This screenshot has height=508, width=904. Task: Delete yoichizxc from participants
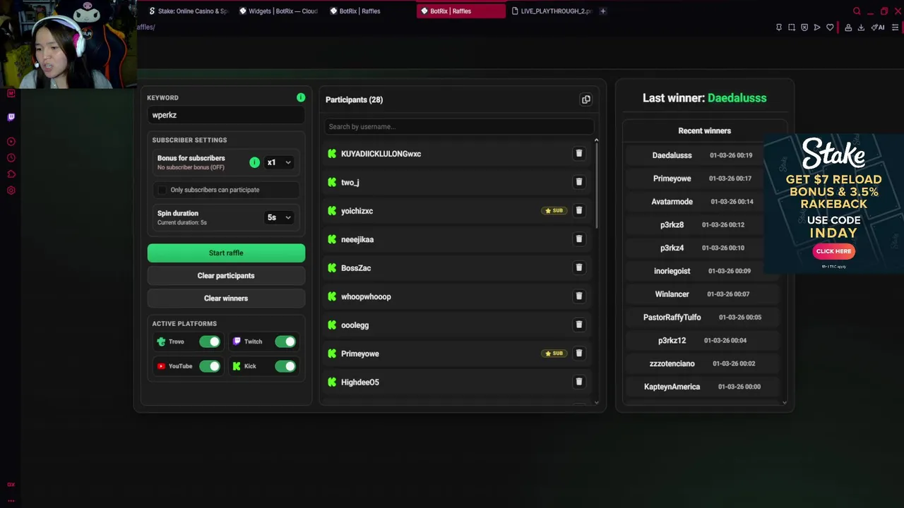tap(578, 211)
